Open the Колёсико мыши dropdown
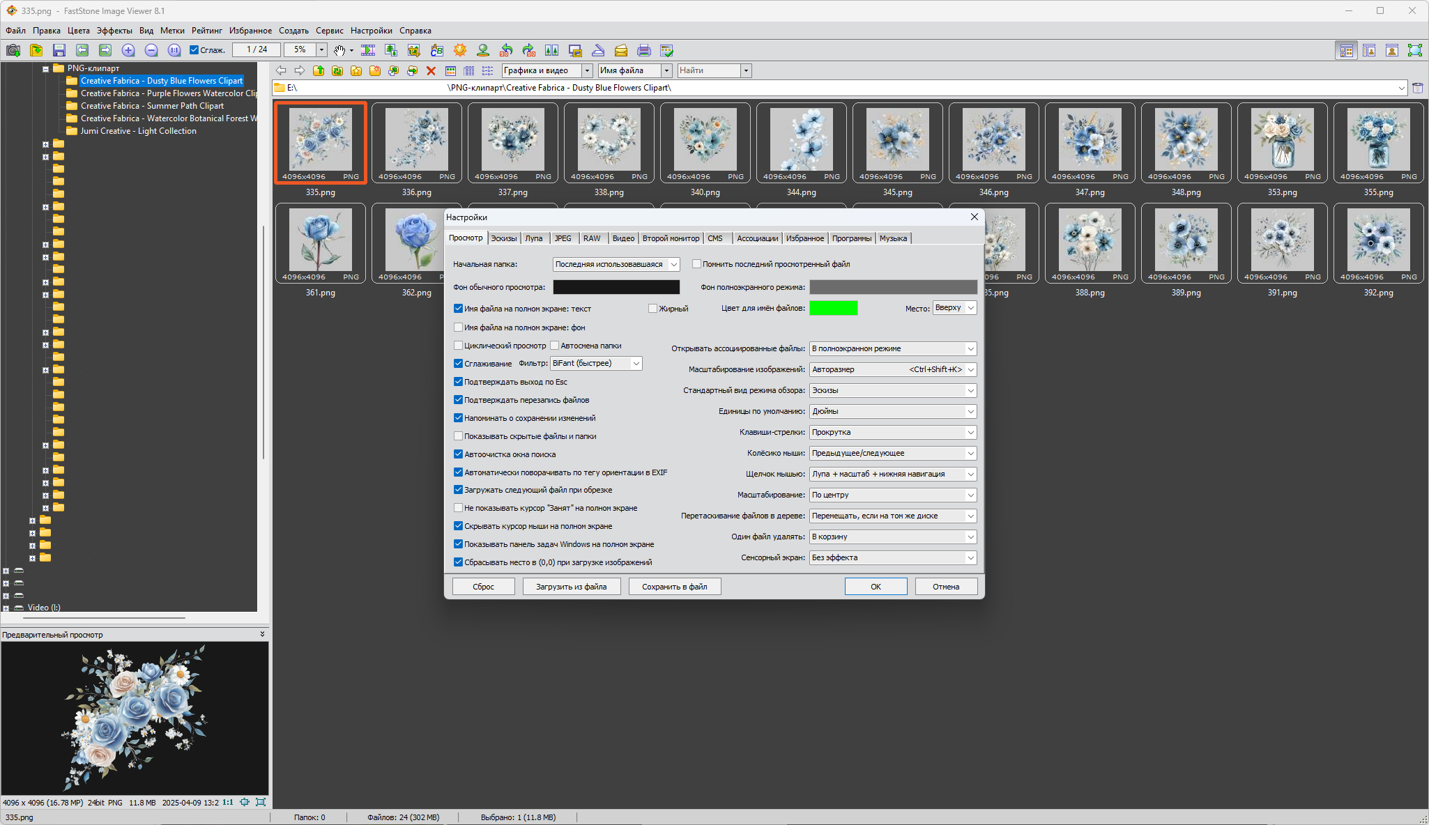This screenshot has width=1429, height=825. pyautogui.click(x=892, y=453)
